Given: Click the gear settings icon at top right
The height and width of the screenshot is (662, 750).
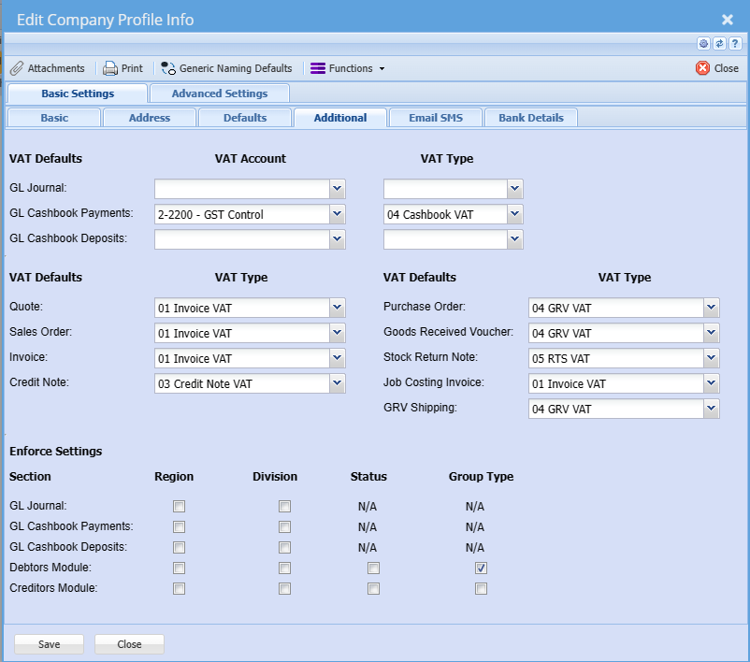Looking at the screenshot, I should pos(704,43).
